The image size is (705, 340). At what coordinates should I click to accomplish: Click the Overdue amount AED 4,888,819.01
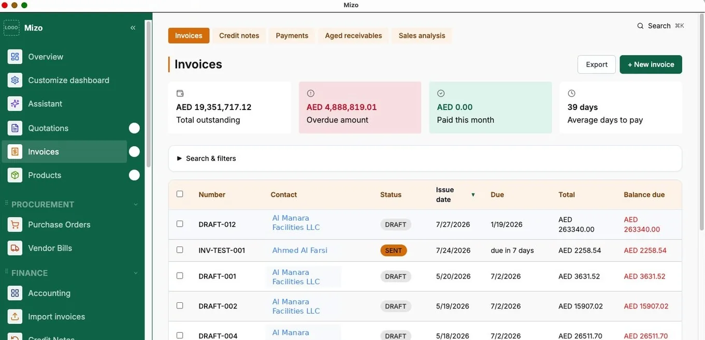pyautogui.click(x=341, y=107)
